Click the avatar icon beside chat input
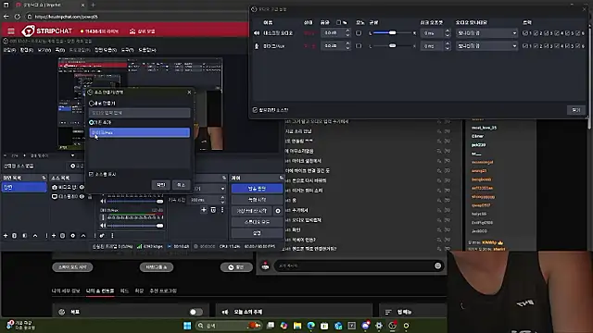The width and height of the screenshot is (593, 333). (265, 265)
